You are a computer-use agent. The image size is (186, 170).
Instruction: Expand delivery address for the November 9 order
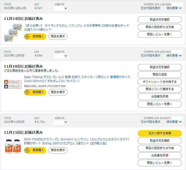tap(66, 56)
